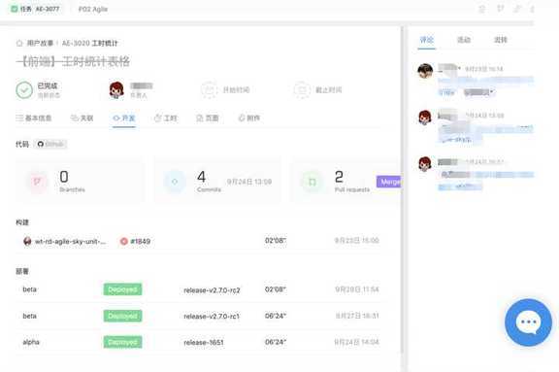Select the alpha release-1651 deployment row

point(198,342)
